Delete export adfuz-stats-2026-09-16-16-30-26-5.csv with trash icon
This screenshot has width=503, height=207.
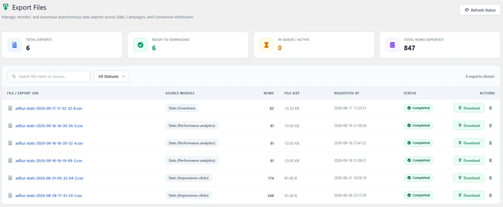490,126
